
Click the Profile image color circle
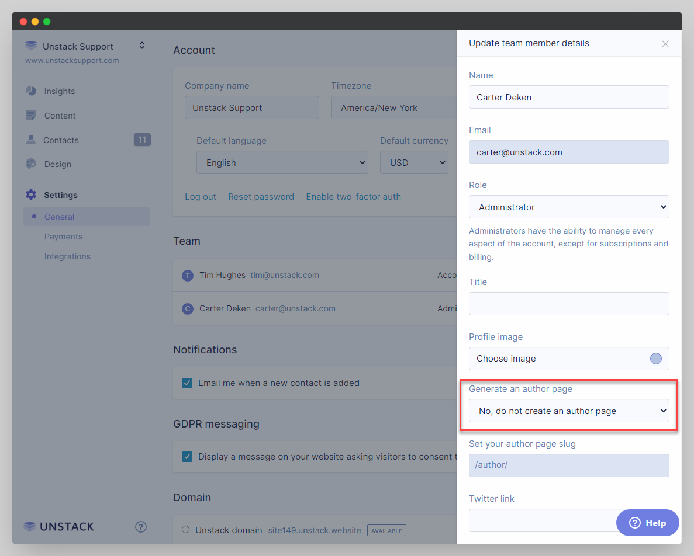pos(656,359)
